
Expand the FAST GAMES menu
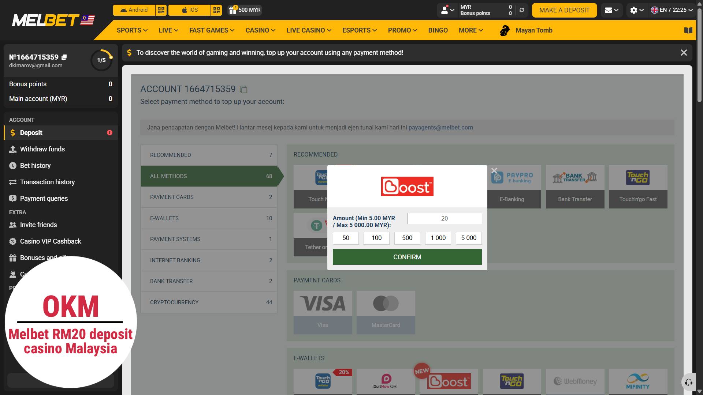pos(212,30)
